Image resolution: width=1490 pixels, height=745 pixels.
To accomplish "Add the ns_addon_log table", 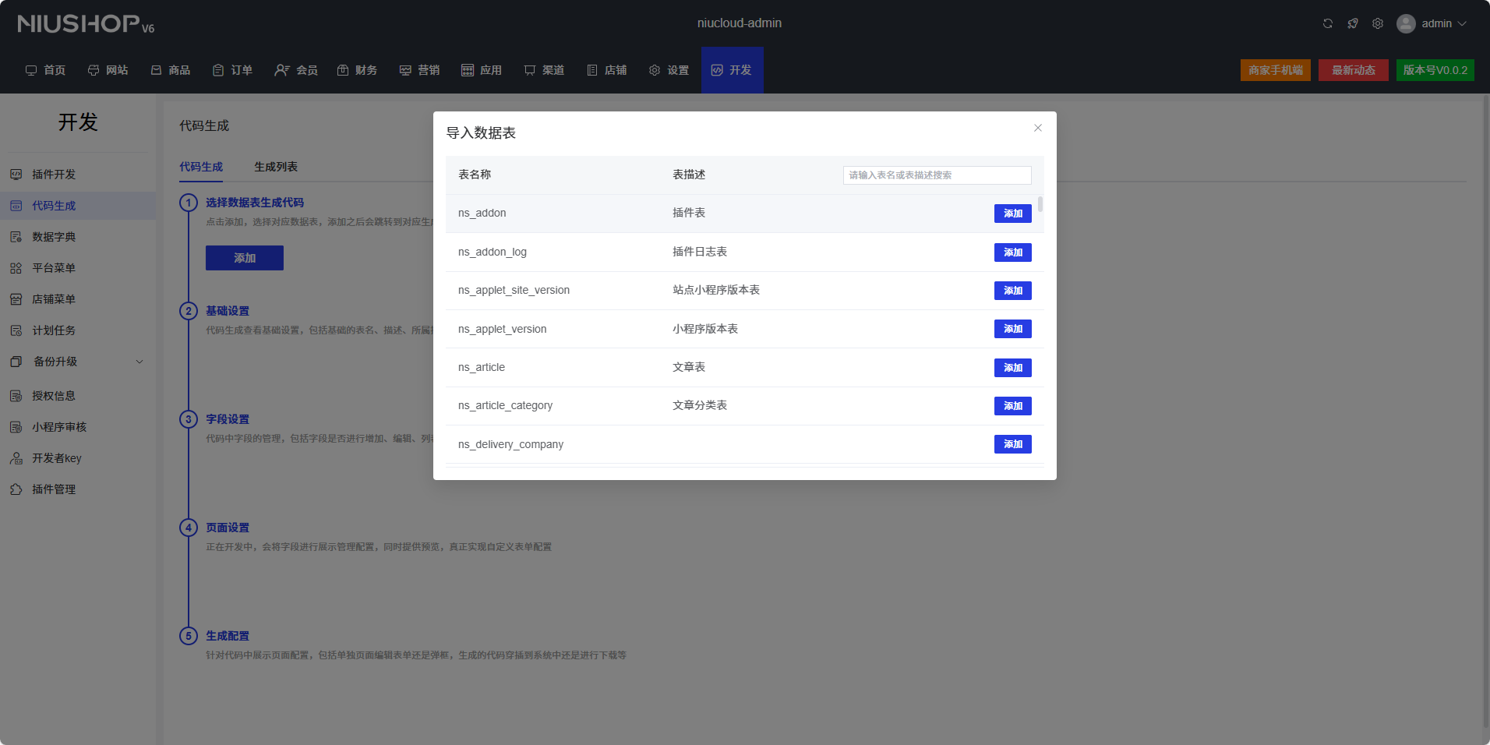I will point(1012,252).
